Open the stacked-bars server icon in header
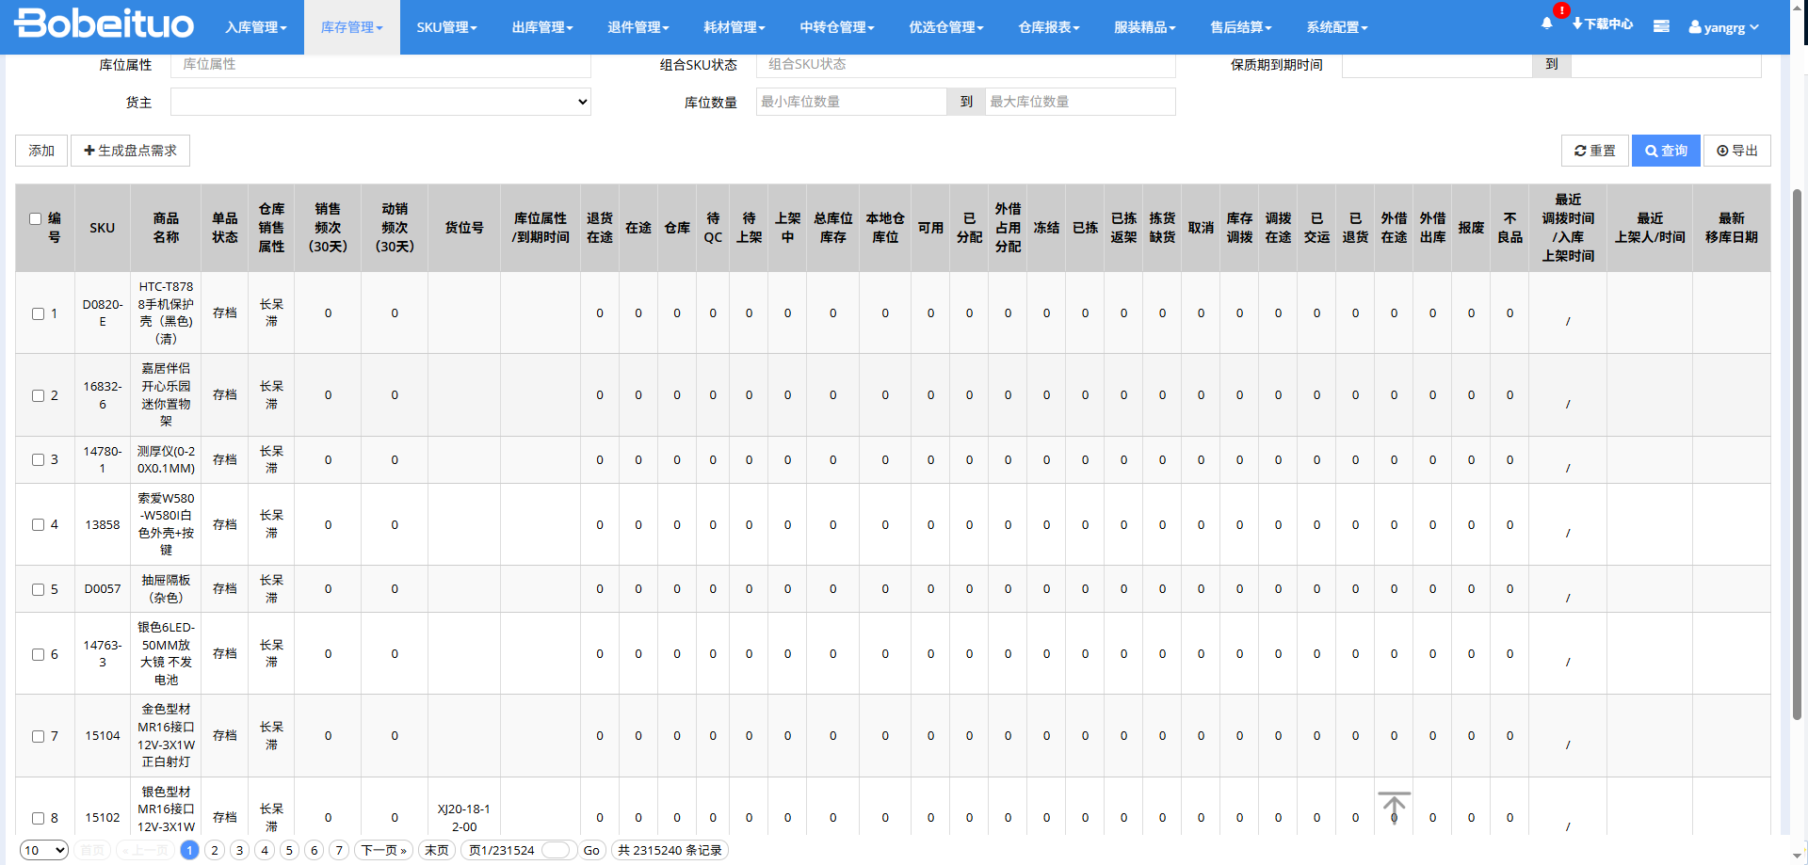The width and height of the screenshot is (1808, 865). pyautogui.click(x=1661, y=26)
